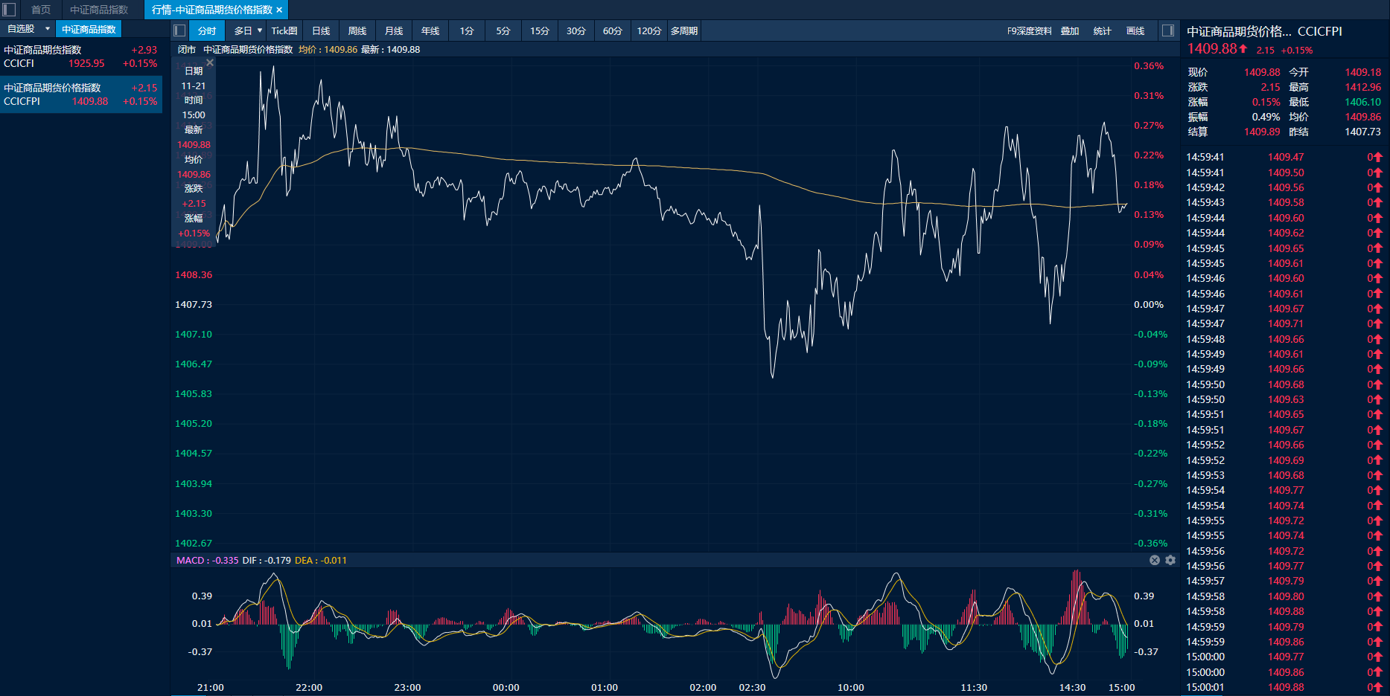Switch to the 首页 tab

[41, 10]
